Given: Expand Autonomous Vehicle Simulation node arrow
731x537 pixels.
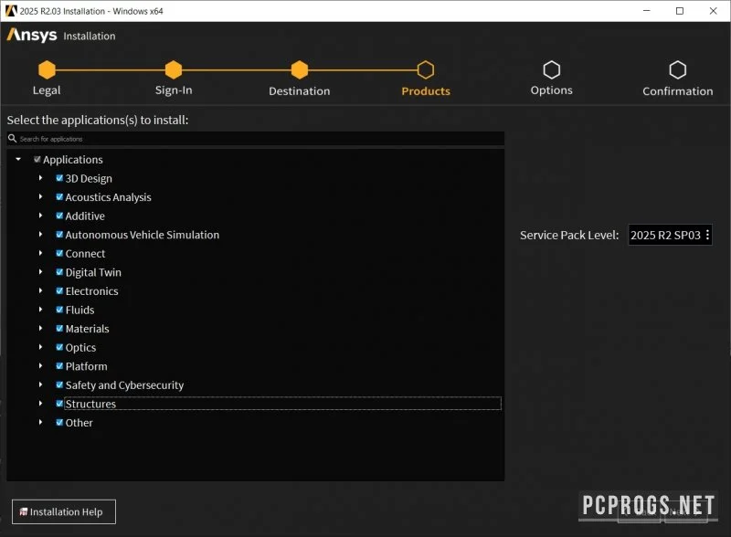Looking at the screenshot, I should point(40,234).
